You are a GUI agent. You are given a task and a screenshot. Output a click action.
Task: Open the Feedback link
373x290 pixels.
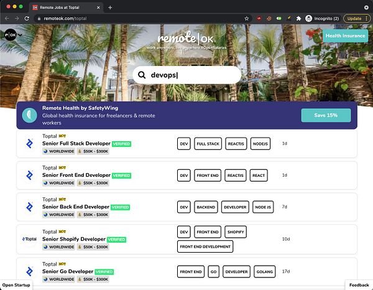pos(359,285)
